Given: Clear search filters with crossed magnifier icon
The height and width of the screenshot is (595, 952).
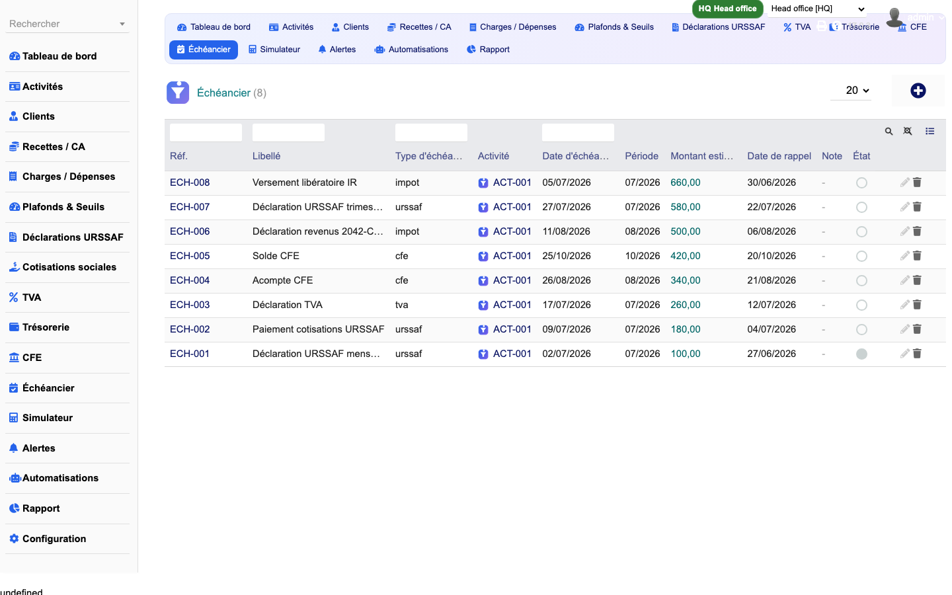Looking at the screenshot, I should [908, 132].
